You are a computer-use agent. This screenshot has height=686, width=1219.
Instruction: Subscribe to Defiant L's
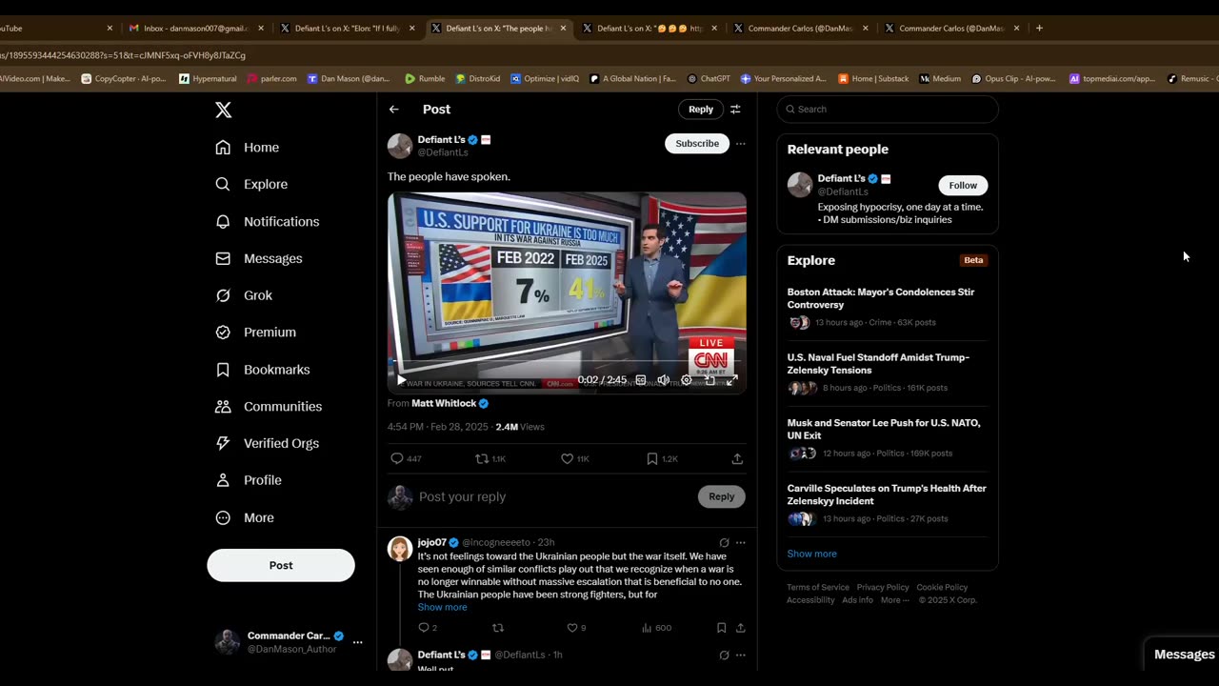click(697, 143)
